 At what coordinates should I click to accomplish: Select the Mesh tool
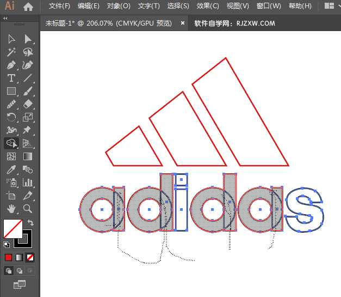(11, 156)
